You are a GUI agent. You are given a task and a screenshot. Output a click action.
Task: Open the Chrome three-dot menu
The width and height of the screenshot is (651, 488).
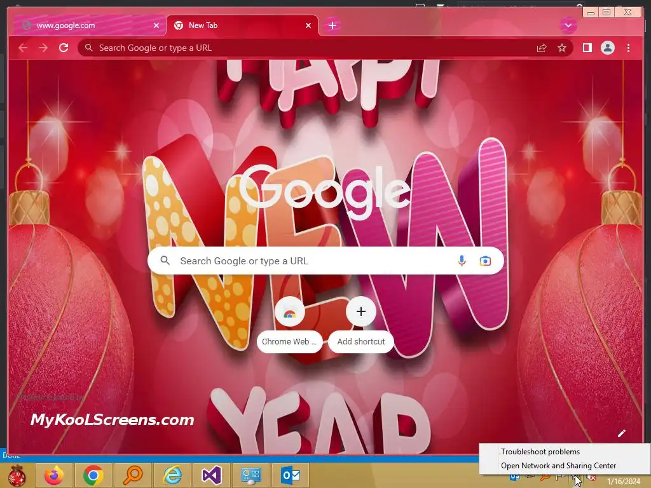(628, 48)
